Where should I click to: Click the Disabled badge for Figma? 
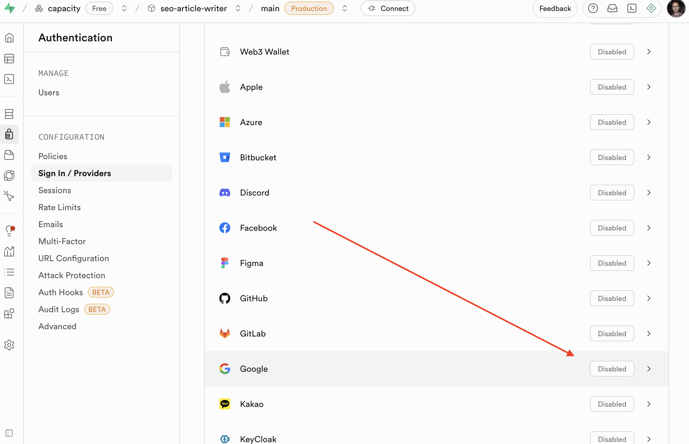(x=612, y=263)
